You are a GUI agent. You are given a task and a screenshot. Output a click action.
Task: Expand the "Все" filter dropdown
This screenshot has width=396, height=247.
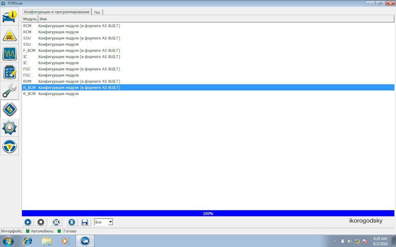pyautogui.click(x=110, y=222)
